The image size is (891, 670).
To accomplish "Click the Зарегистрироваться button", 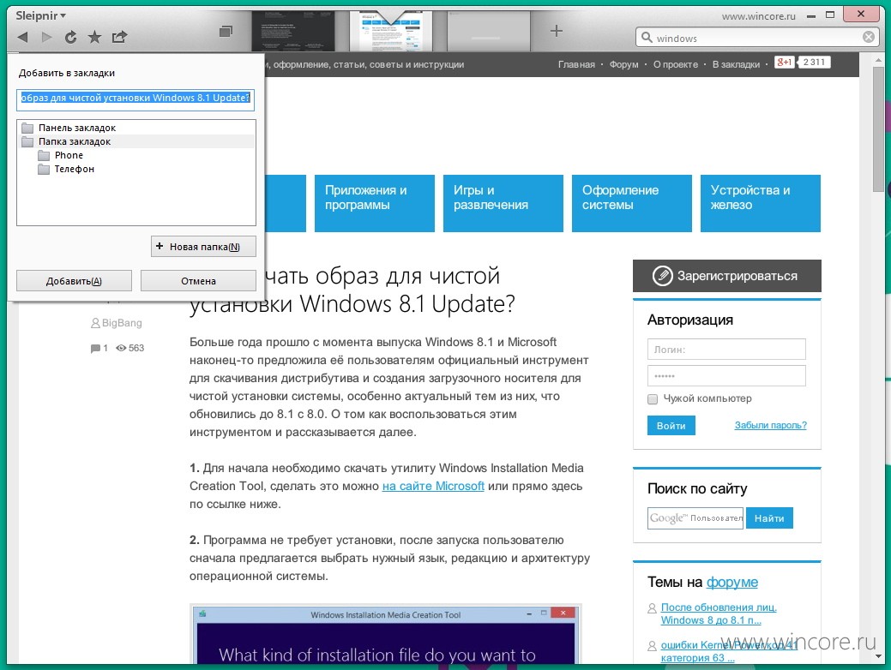I will [x=727, y=276].
